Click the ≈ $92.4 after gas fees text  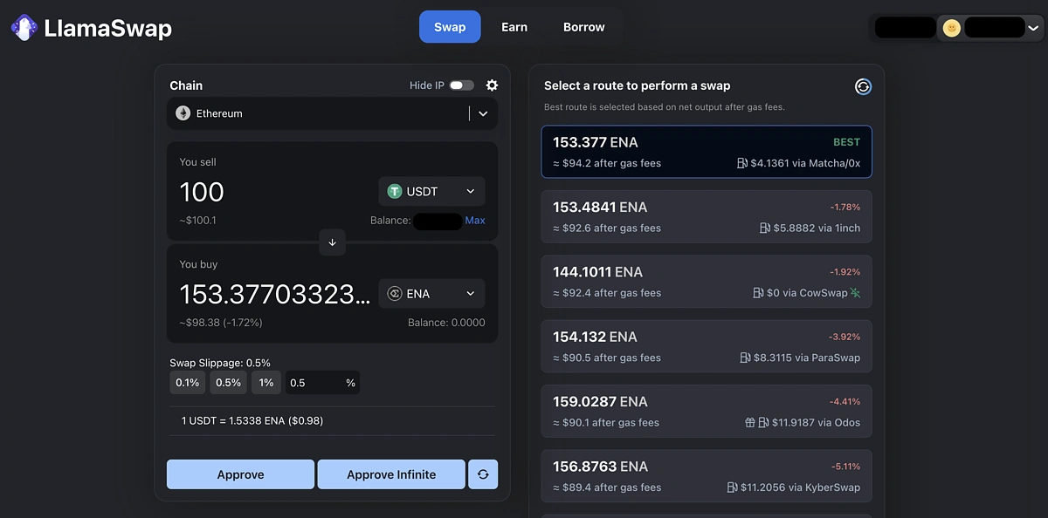pyautogui.click(x=607, y=293)
